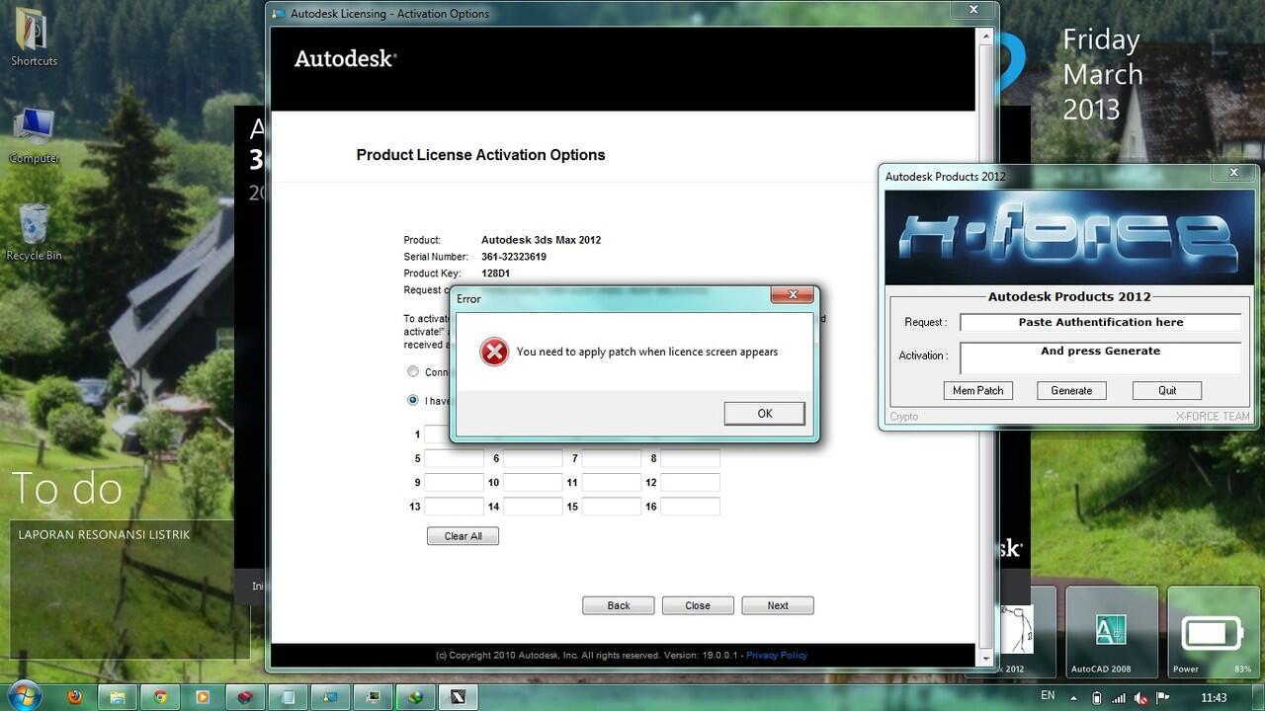Click the Clear All button
1265x711 pixels.
tap(463, 536)
